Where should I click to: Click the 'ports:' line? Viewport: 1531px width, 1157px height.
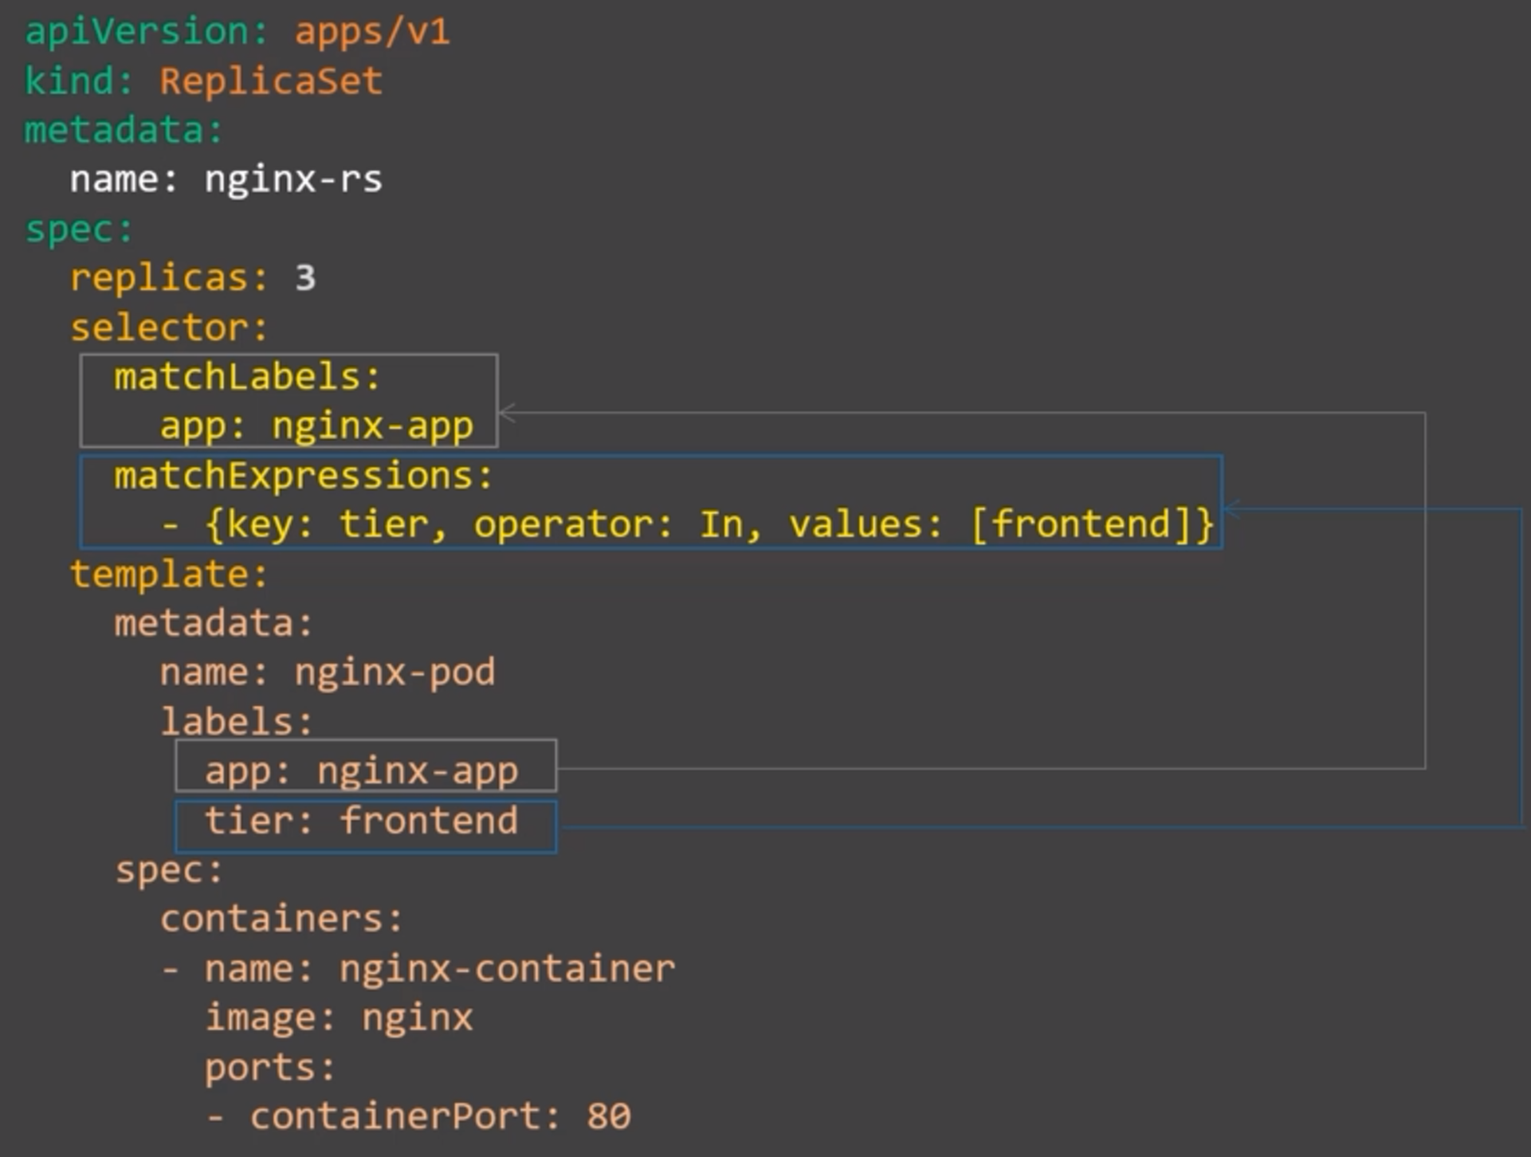click(270, 1068)
